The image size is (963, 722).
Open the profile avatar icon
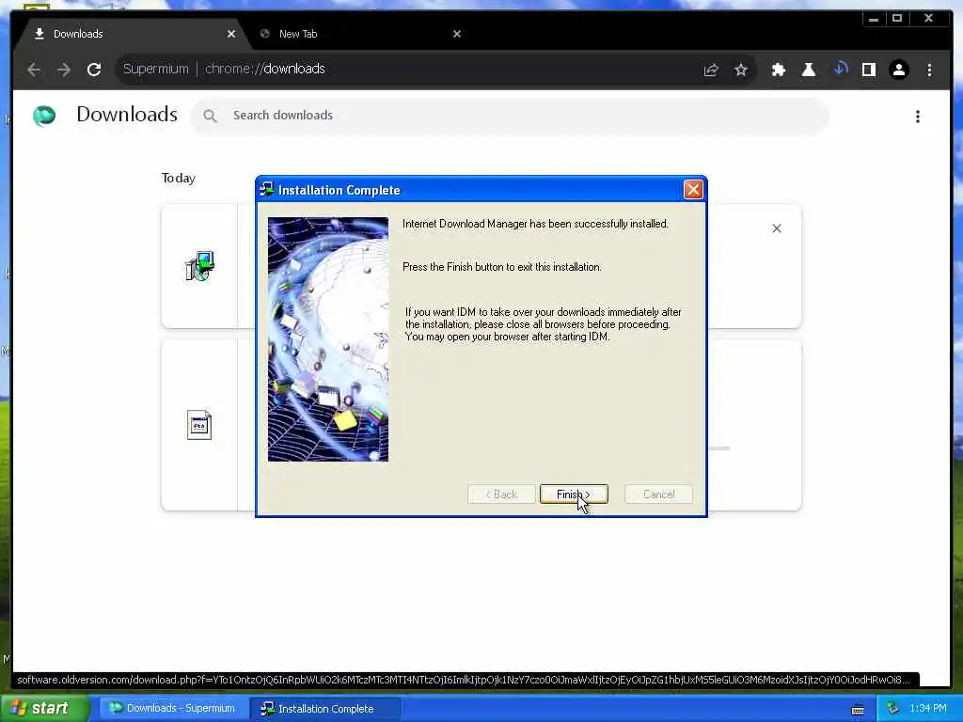[898, 70]
